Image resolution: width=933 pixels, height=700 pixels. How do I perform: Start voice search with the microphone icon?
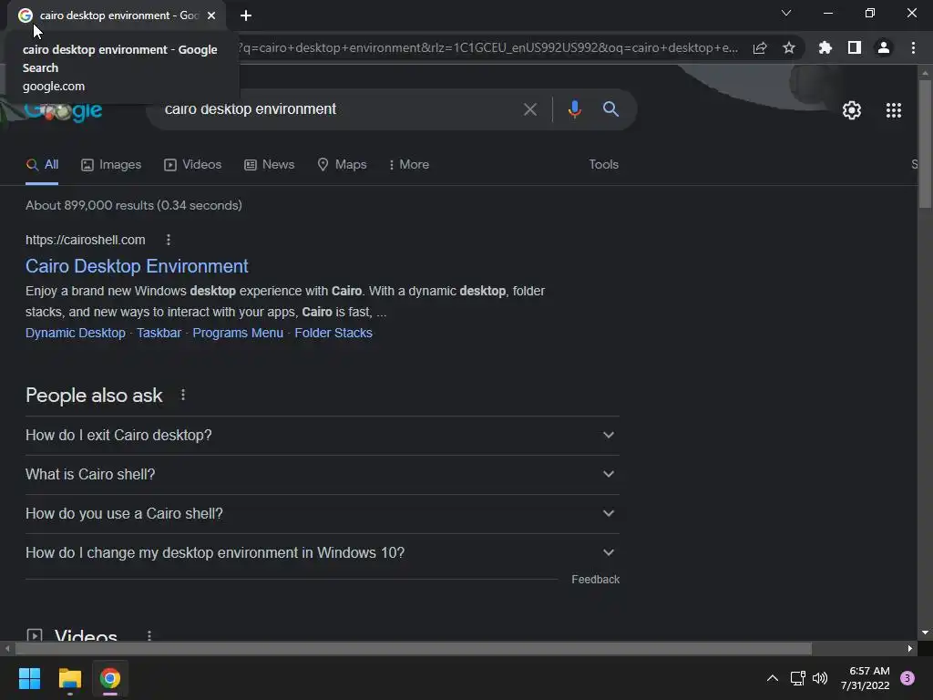pos(574,109)
